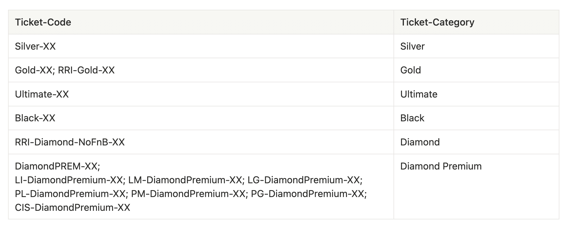568x226 pixels.
Task: Select the PM-DiamondPremium-XX code text
Action: coord(189,194)
